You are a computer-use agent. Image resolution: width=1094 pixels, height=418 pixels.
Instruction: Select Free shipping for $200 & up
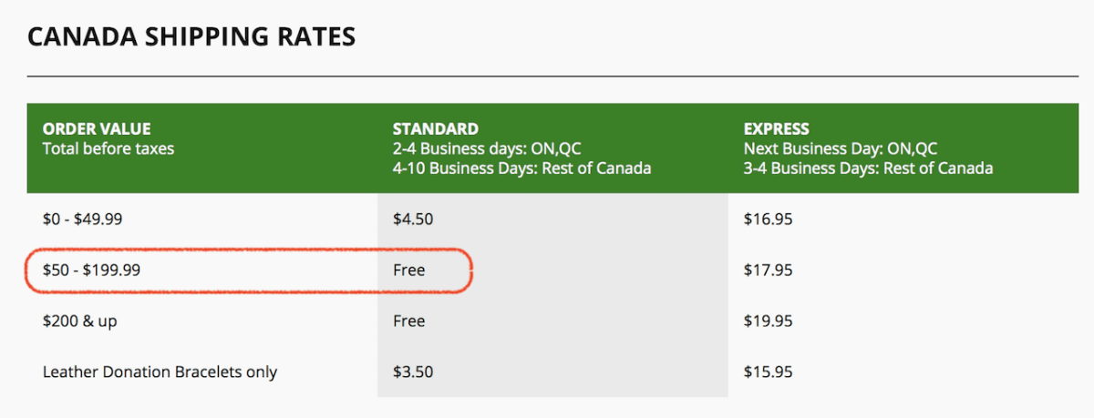(x=409, y=321)
